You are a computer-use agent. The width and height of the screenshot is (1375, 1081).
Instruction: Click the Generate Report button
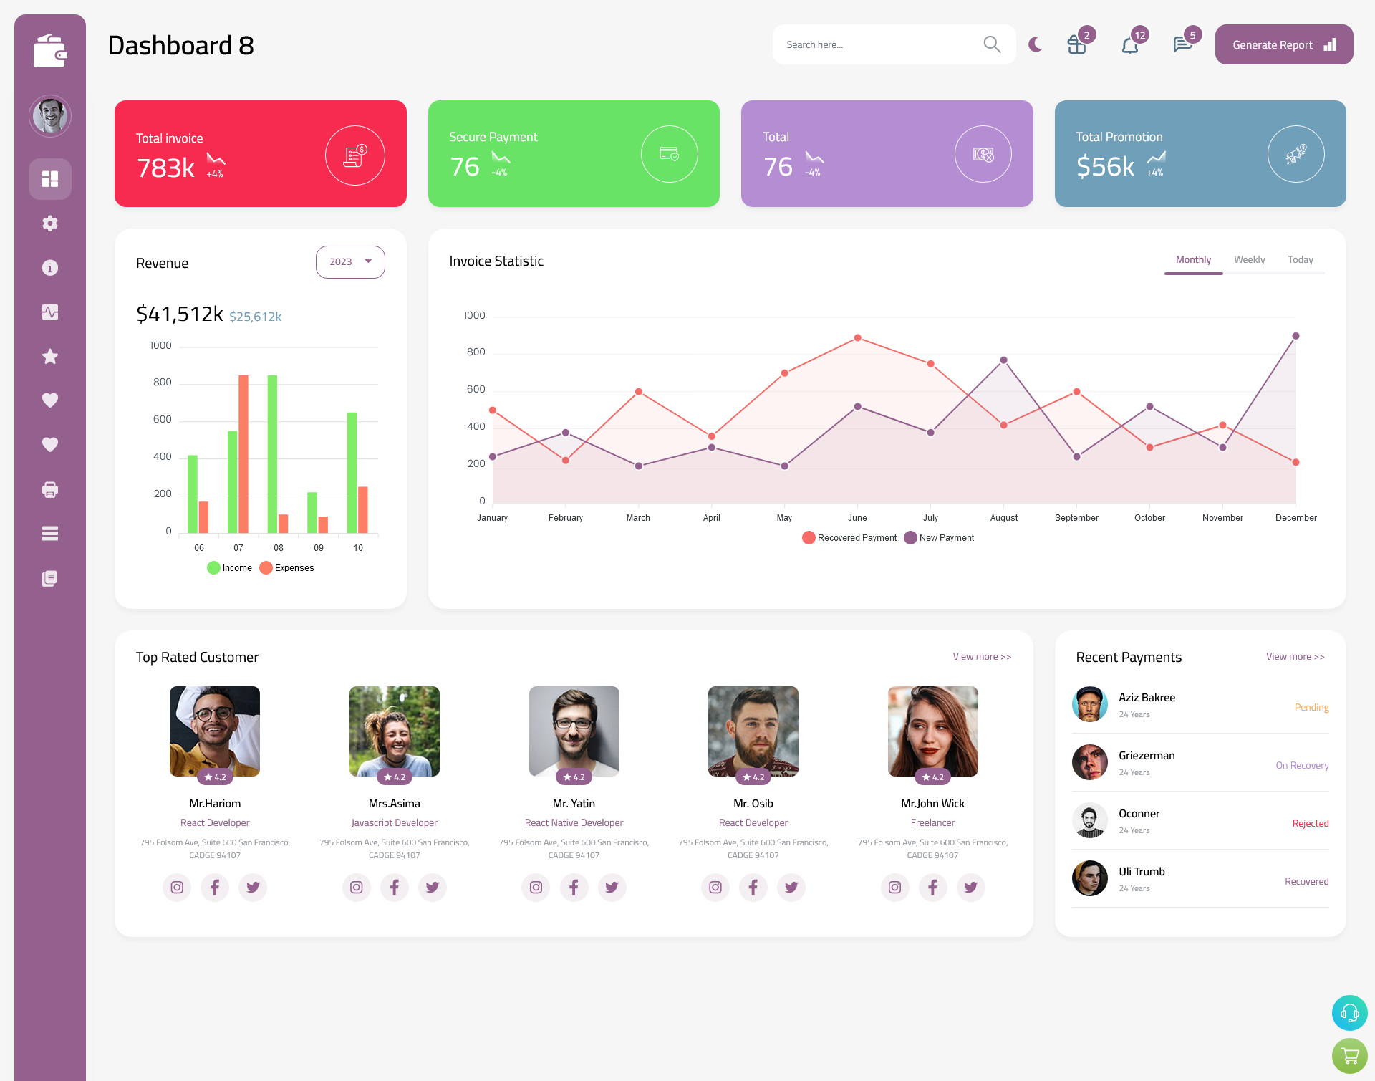click(1281, 44)
